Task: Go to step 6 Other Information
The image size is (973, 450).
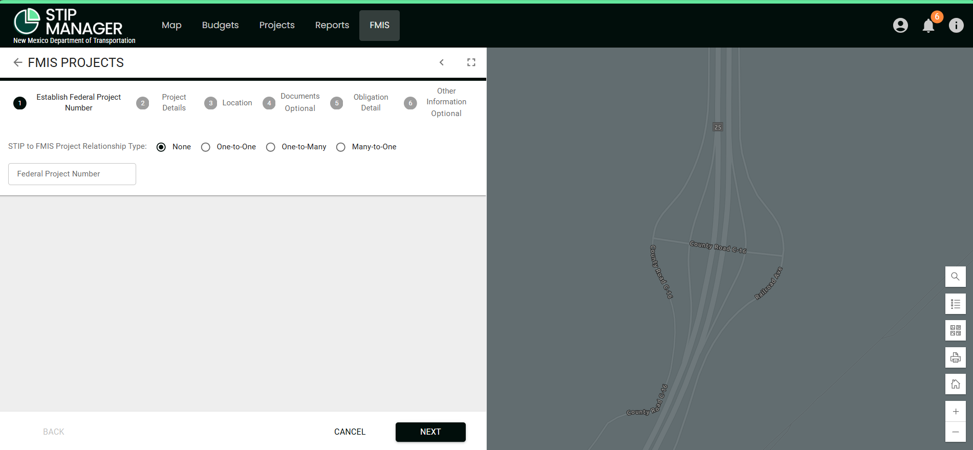Action: (x=436, y=103)
